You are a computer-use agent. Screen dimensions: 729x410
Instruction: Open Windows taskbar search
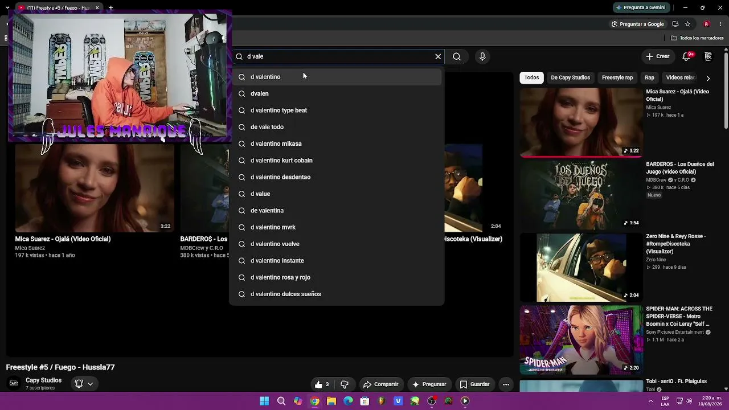(x=281, y=401)
